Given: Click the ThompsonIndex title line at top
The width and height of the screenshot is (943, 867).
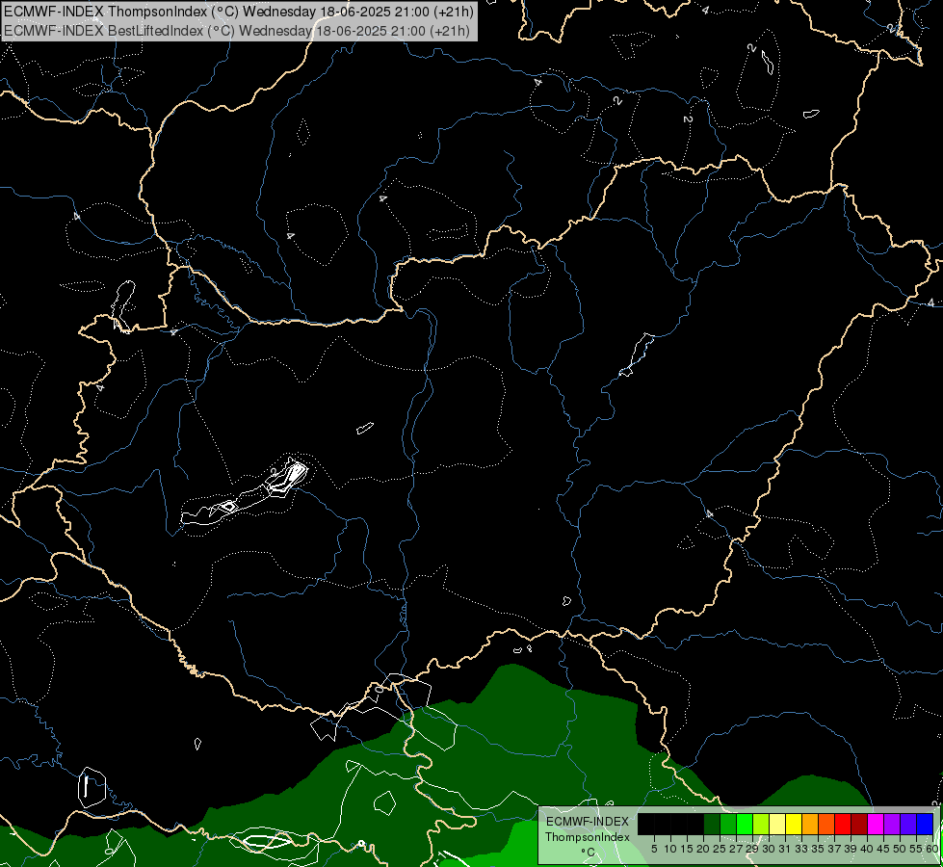Looking at the screenshot, I should pyautogui.click(x=239, y=11).
